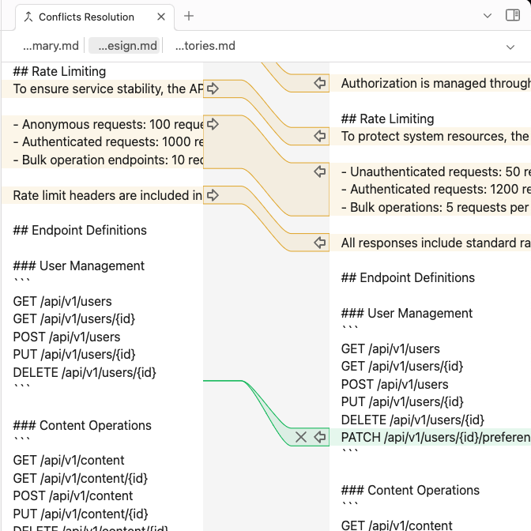The width and height of the screenshot is (531, 531).
Task: Discard the PATCH preferences change
Action: tap(301, 437)
